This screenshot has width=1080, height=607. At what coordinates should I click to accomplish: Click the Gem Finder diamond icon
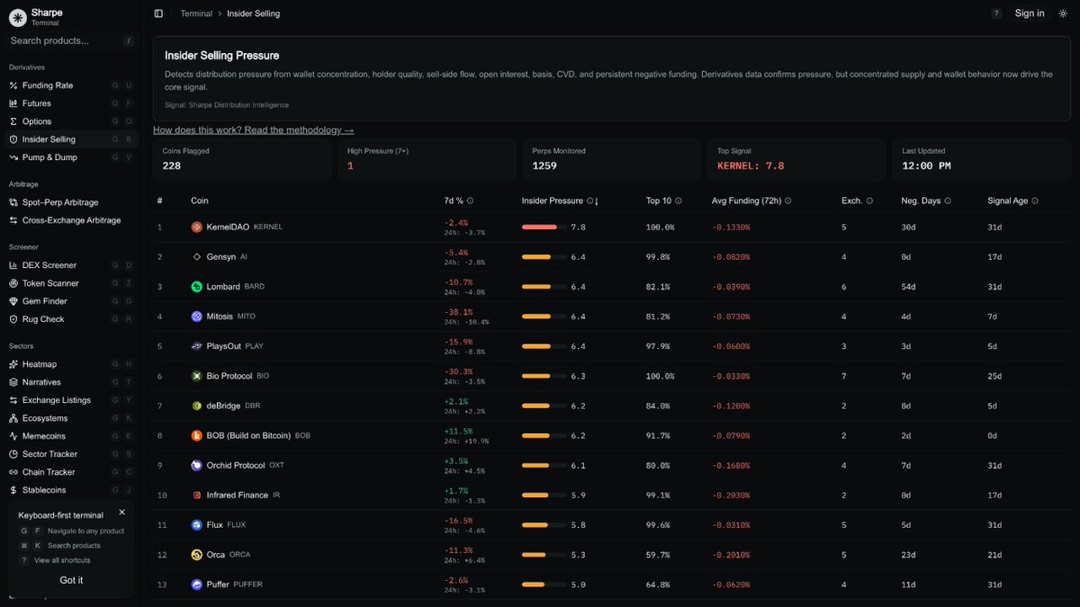(13, 301)
